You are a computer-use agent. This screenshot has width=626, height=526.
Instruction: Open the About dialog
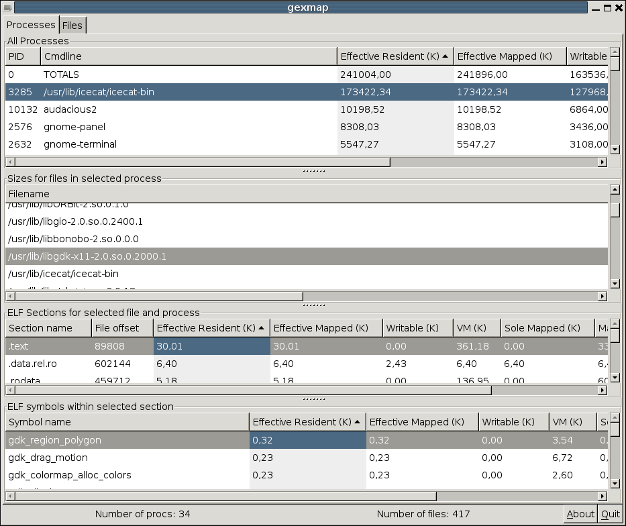click(580, 514)
